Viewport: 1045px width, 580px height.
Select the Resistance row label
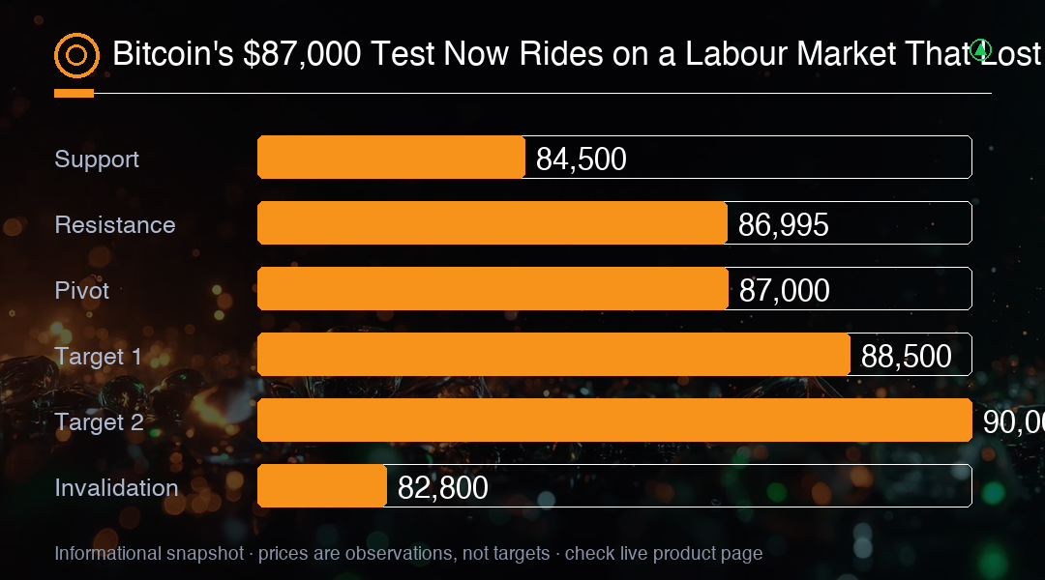[114, 224]
